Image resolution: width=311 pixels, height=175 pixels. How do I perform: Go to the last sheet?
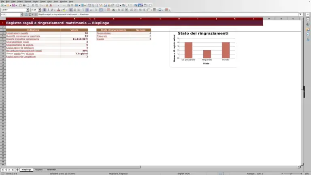(x=13, y=170)
